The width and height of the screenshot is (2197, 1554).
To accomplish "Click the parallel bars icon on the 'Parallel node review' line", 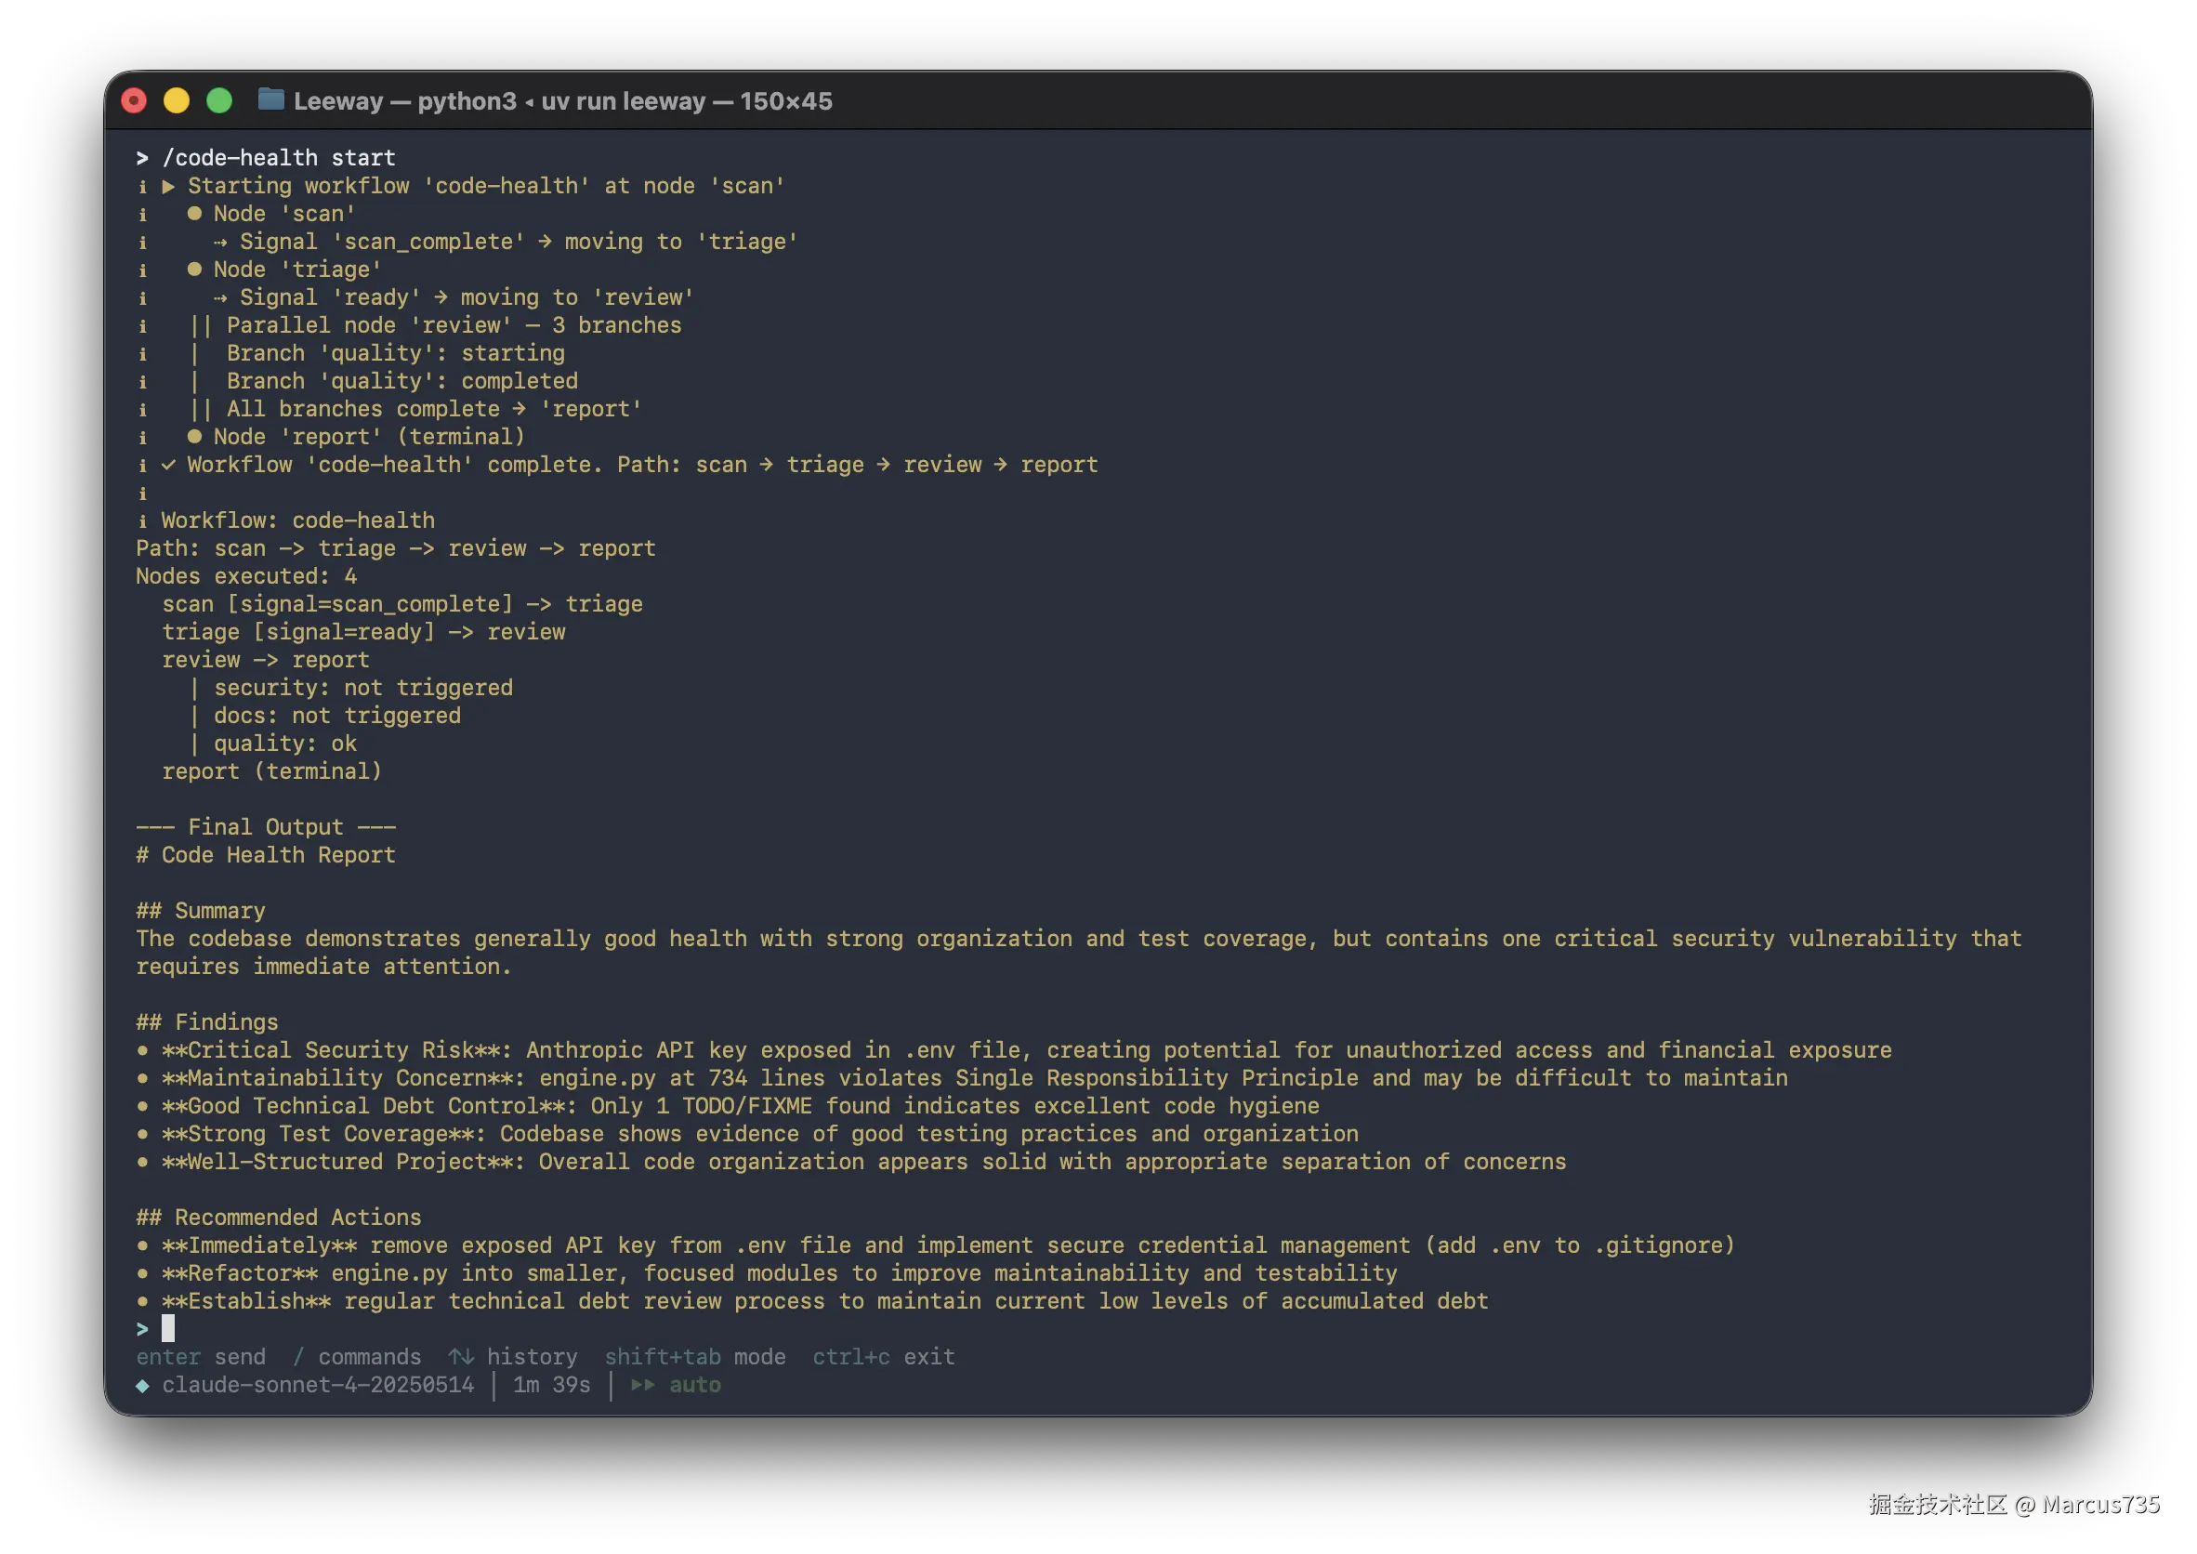I will click(202, 324).
